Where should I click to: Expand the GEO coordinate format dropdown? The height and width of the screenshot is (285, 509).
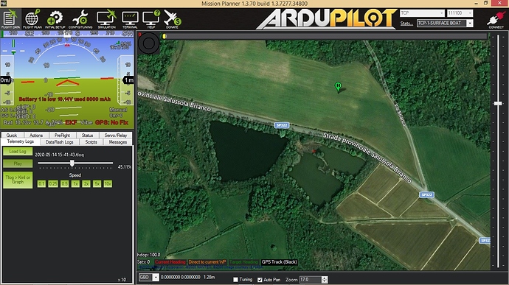coord(149,277)
